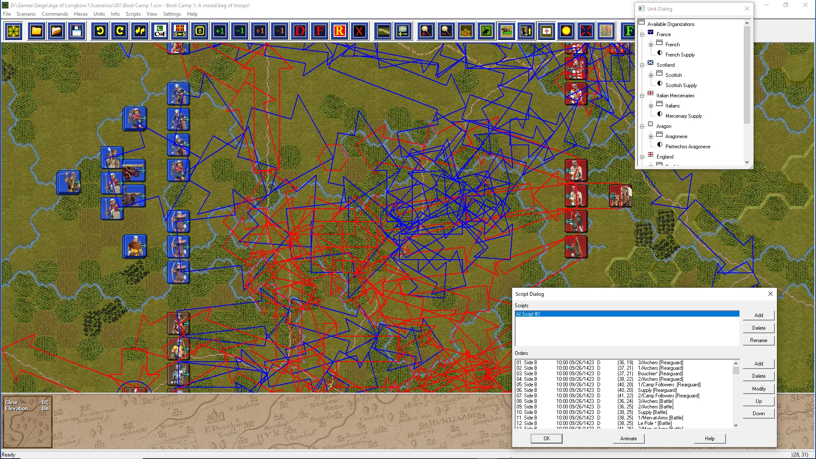Click the zoom out magnifier icon

pos(446,31)
